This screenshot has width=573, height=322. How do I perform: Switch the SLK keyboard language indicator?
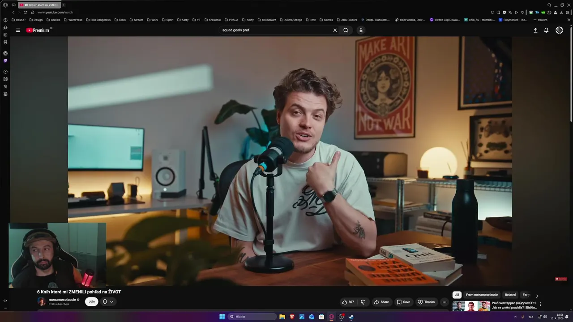(531, 317)
